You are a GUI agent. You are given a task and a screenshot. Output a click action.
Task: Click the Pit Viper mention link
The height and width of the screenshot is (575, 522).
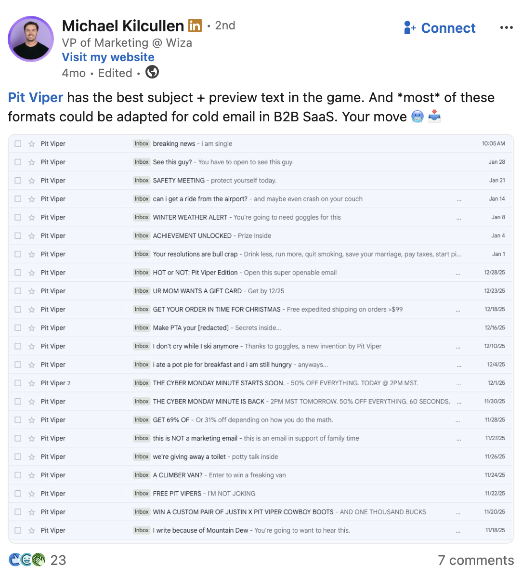pos(36,98)
